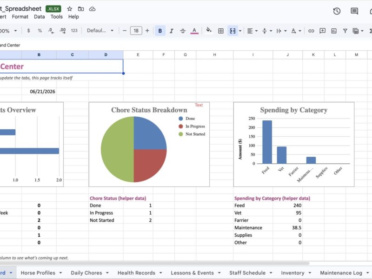This screenshot has height=279, width=372.
Task: Select the Maintenance value 38.5 cell
Action: pos(287,228)
